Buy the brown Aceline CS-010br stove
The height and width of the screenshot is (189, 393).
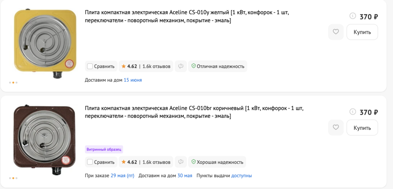tap(362, 127)
